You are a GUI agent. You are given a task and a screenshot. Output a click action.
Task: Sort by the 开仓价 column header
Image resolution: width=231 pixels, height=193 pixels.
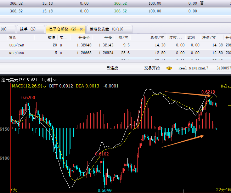coord(83,37)
